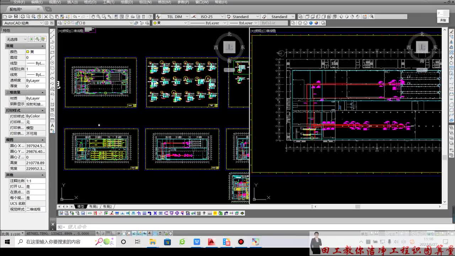Viewport: 455px width, 256px height.
Task: Open the 黄 color control dropdown
Action: (170, 23)
